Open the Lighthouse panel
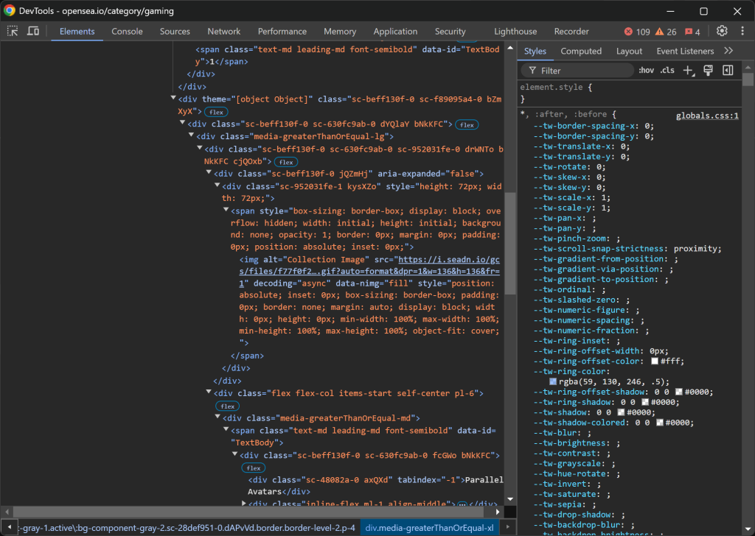The image size is (755, 536). tap(515, 31)
